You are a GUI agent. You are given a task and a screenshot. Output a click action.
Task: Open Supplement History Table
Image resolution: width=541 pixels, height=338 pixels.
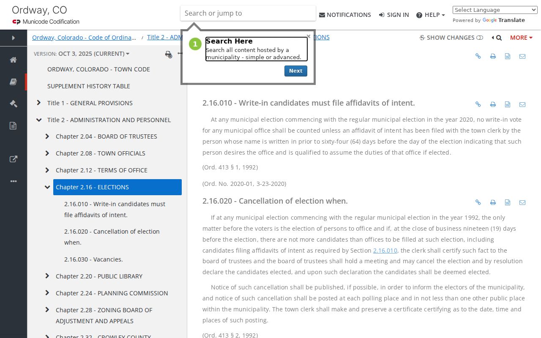pos(89,86)
